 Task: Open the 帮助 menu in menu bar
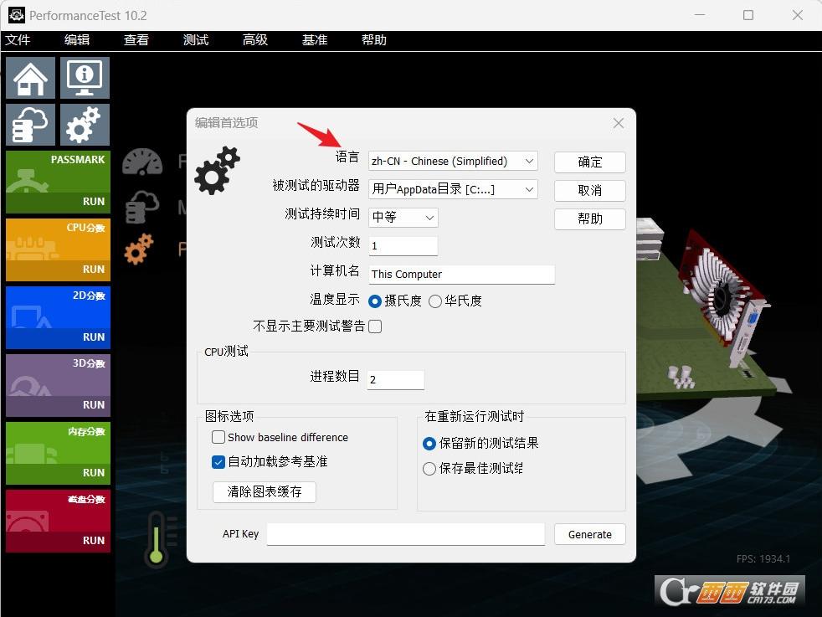point(374,40)
